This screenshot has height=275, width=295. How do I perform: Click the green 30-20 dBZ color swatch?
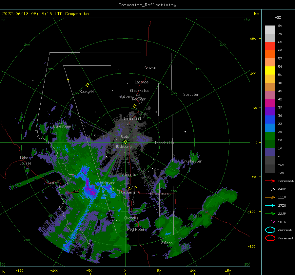tap(270, 136)
